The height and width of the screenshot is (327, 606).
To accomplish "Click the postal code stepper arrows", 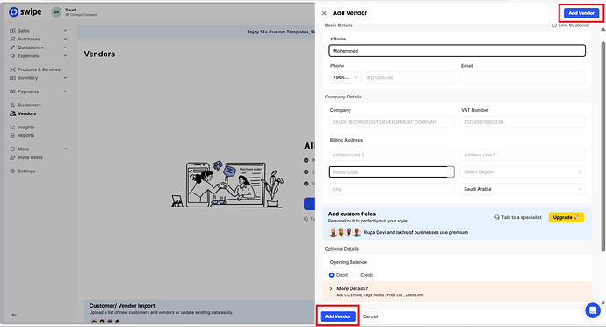I will coord(451,171).
